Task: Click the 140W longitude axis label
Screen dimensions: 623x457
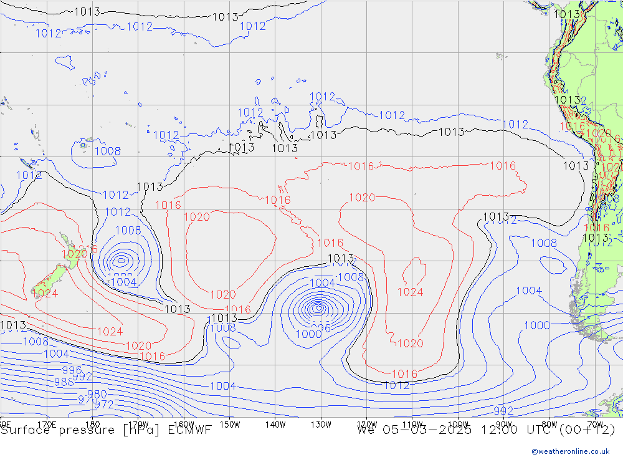Action: [x=275, y=424]
